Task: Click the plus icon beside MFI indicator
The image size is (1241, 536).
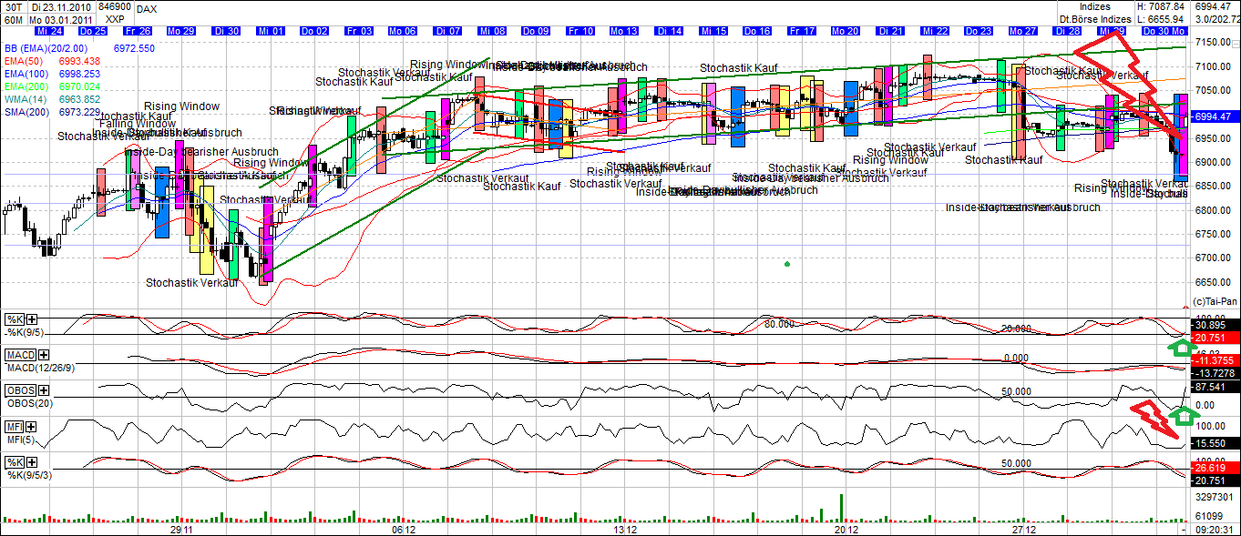Action: [x=31, y=427]
